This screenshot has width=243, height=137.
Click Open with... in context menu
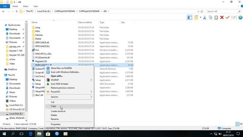(69, 76)
